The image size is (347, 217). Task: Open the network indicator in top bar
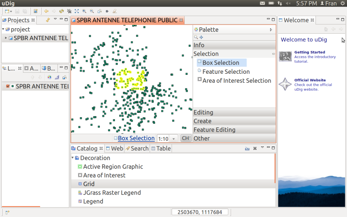click(x=280, y=3)
